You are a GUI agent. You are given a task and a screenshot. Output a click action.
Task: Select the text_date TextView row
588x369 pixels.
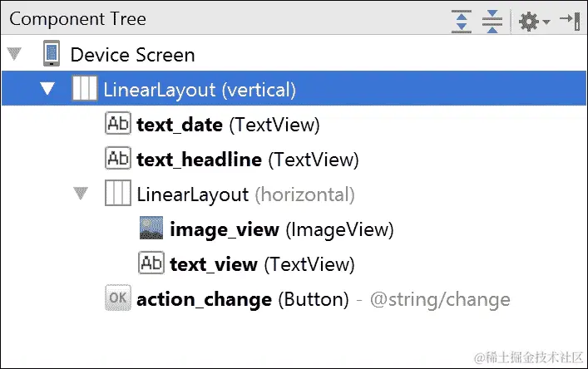coord(180,125)
